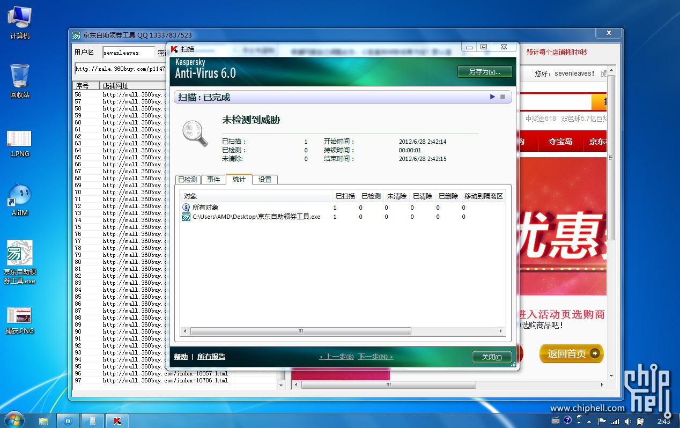
Task: Click the 序号 column header
Action: point(86,86)
